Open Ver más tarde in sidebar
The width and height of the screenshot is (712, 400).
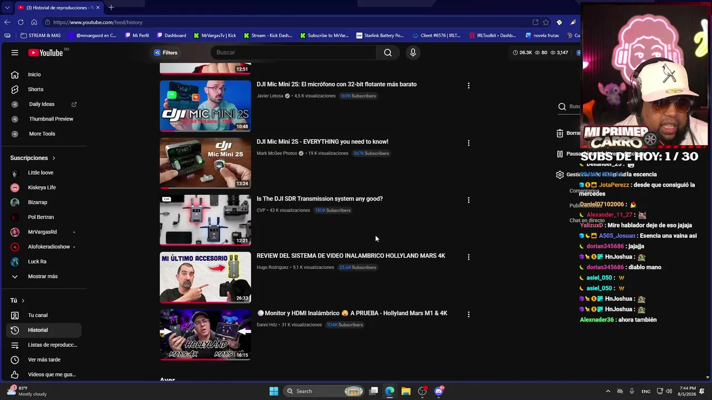coord(44,359)
